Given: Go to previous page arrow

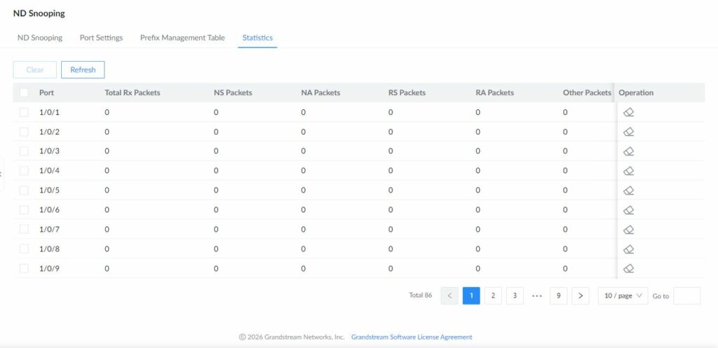Looking at the screenshot, I should tap(449, 295).
